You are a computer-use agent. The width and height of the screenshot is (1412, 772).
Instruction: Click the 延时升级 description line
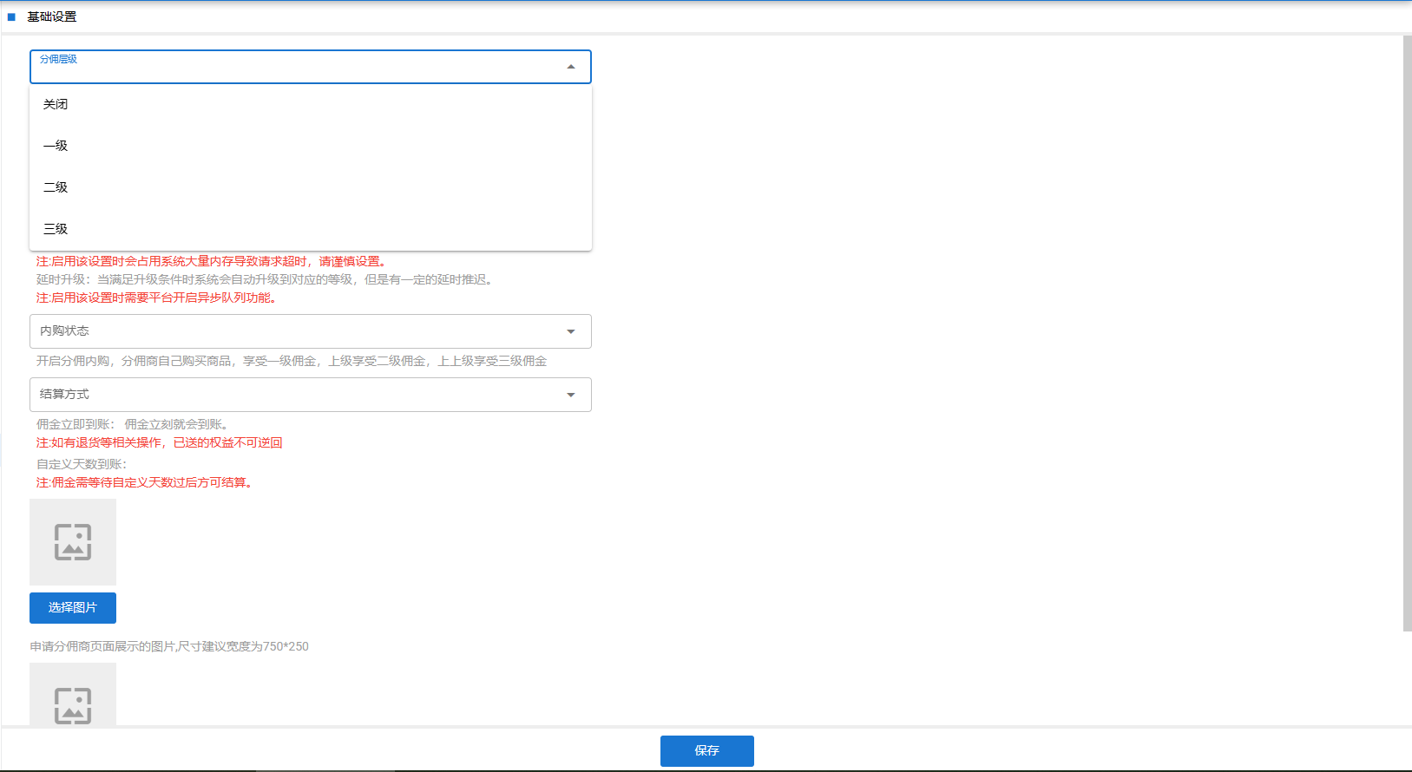[x=266, y=279]
